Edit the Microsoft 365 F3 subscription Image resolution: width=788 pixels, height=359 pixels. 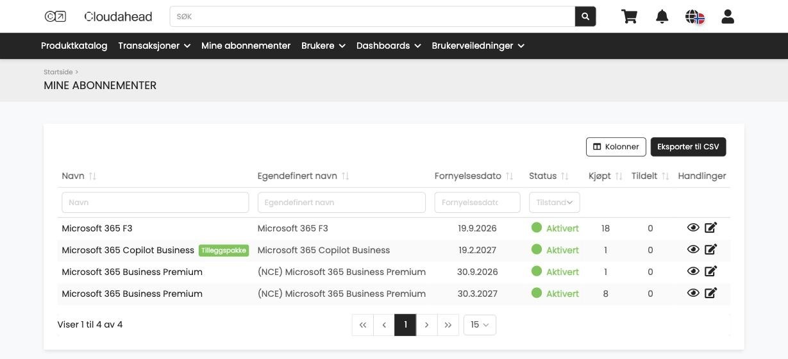tap(710, 228)
